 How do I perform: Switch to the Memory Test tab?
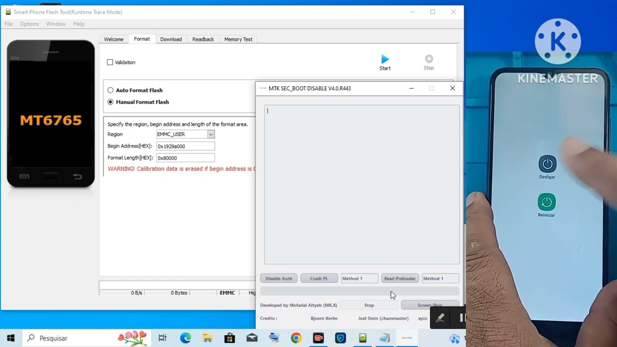pyautogui.click(x=238, y=40)
